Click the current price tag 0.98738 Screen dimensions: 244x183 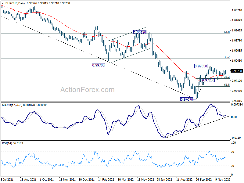[x=237, y=71]
